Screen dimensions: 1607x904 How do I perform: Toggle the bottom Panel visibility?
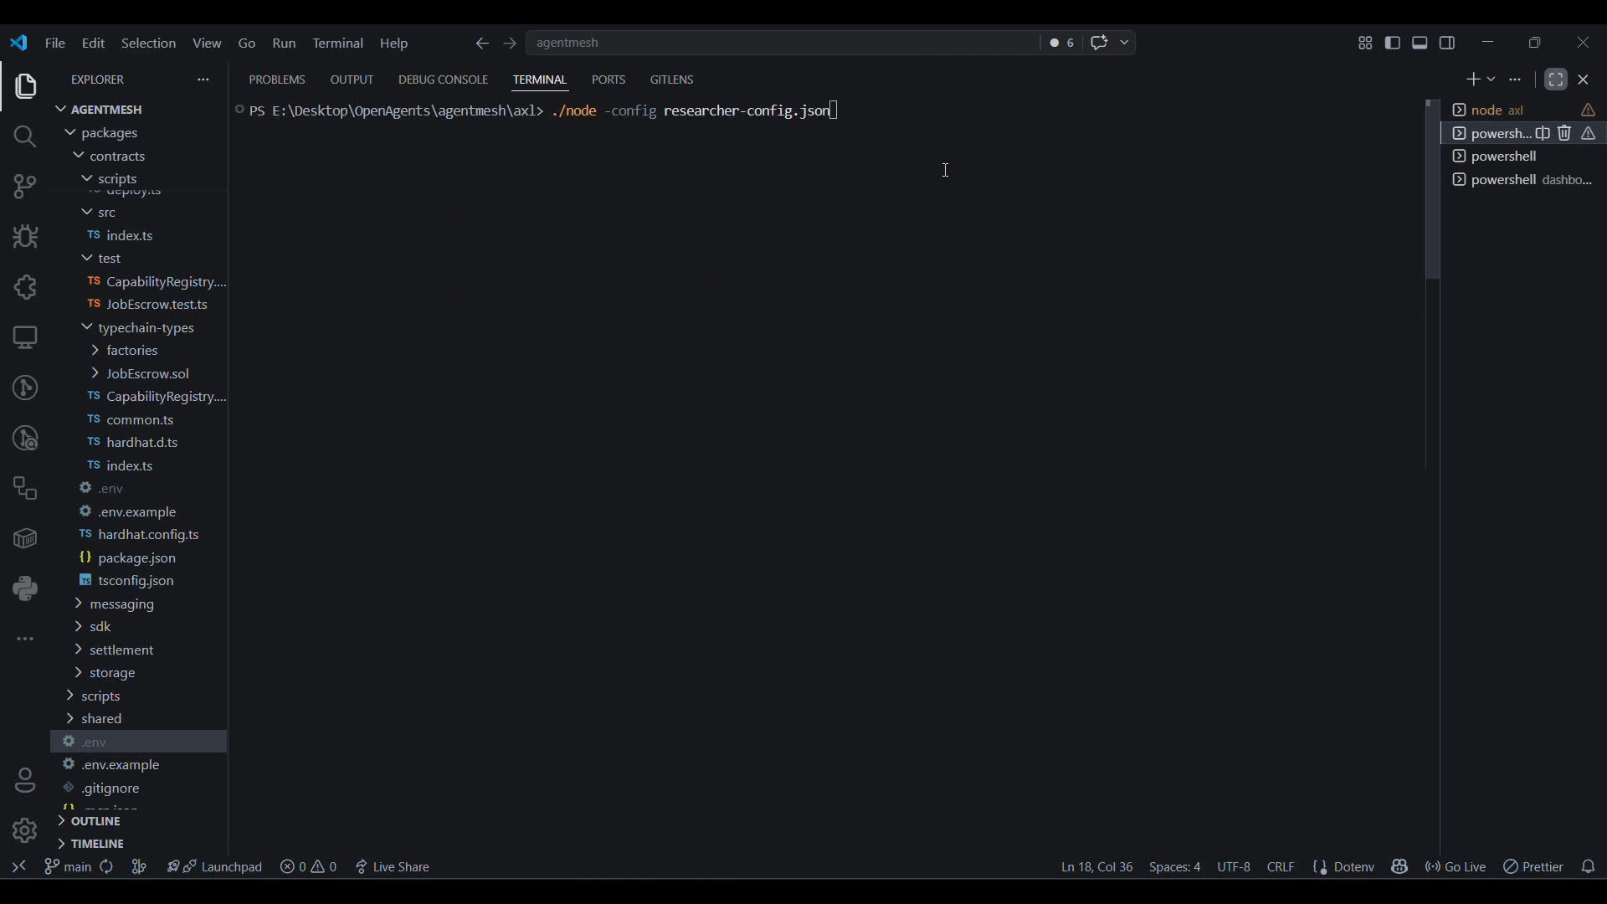coord(1420,43)
